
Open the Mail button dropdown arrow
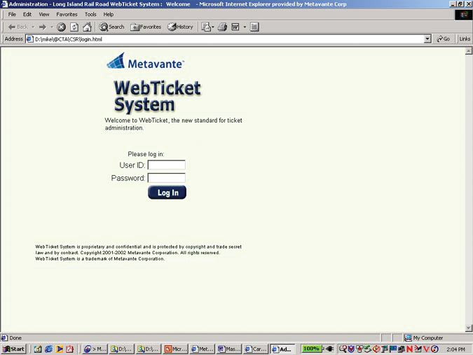point(213,27)
